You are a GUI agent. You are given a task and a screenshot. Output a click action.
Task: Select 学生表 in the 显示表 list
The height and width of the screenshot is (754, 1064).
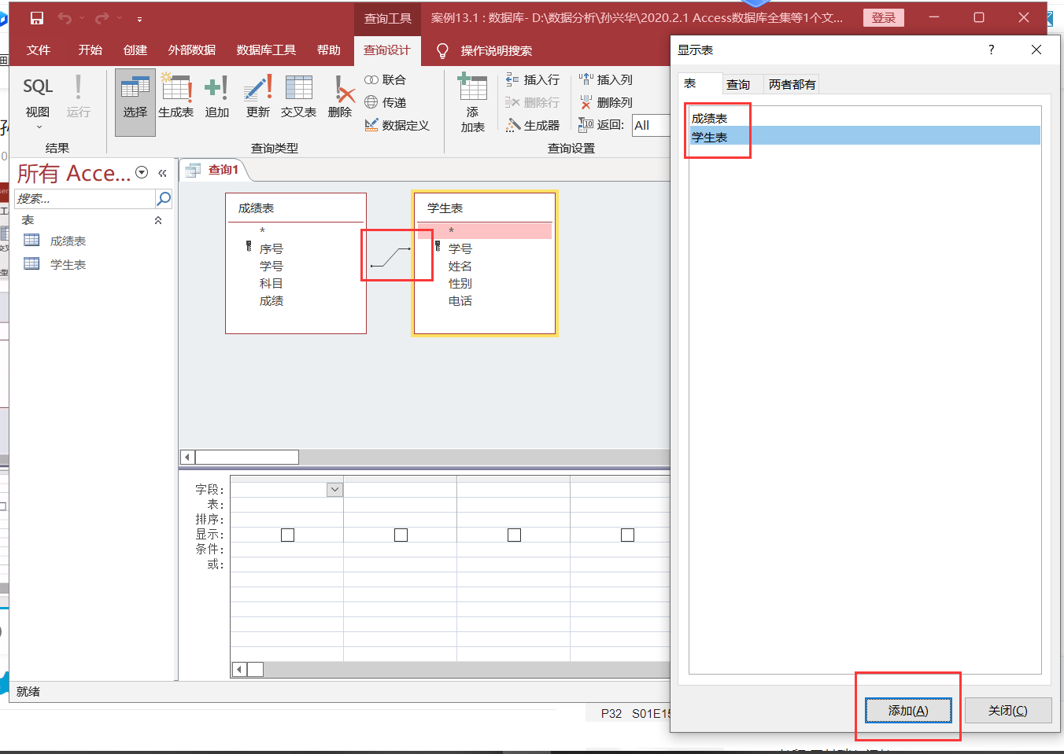click(x=865, y=137)
